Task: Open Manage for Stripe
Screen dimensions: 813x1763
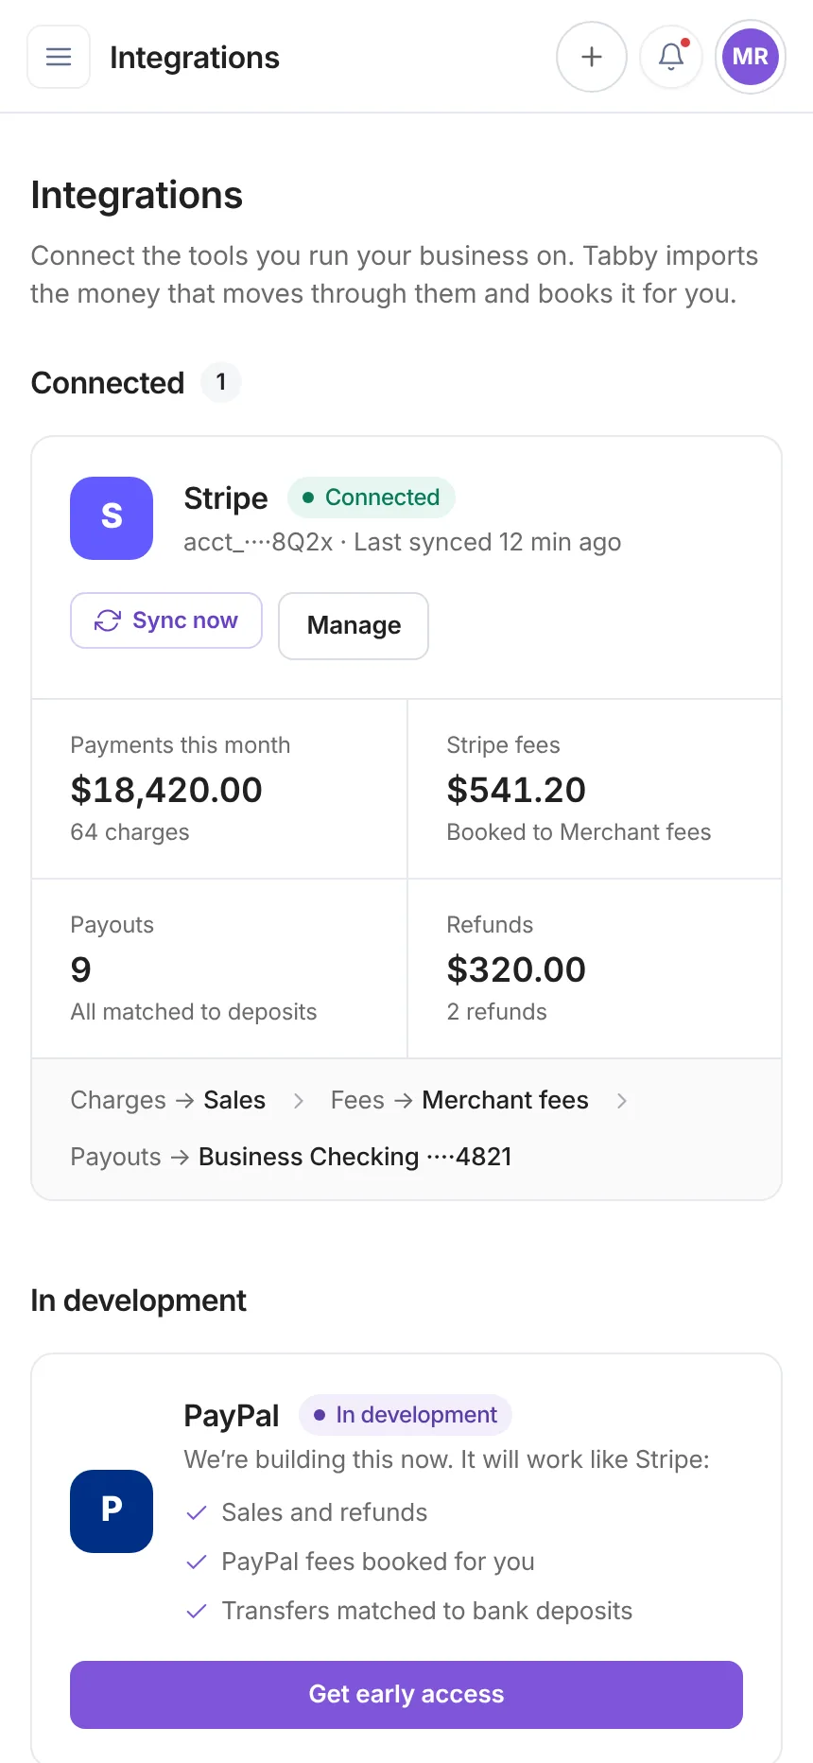Action: 354,626
